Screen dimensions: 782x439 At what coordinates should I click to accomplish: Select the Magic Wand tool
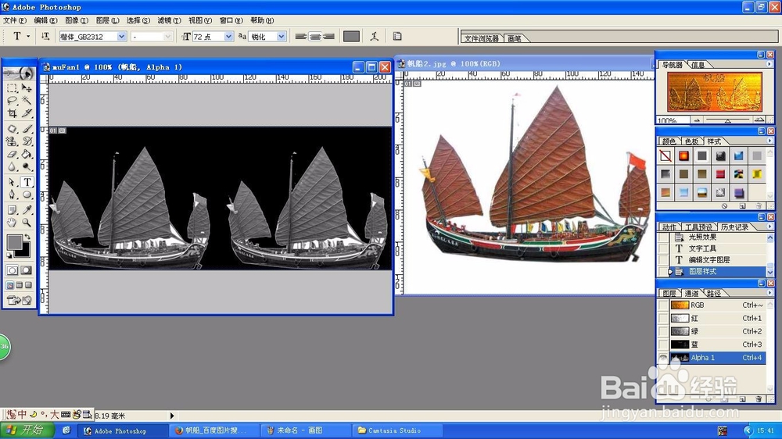coord(27,101)
